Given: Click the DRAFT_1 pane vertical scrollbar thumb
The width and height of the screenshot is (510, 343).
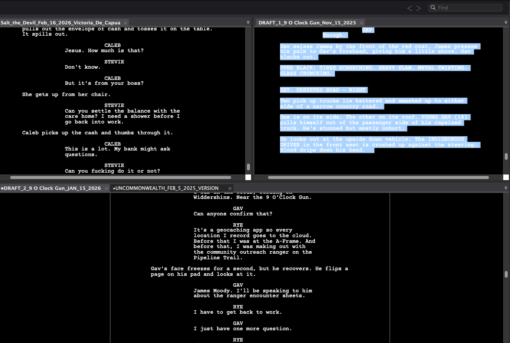Looking at the screenshot, I should tap(506, 156).
